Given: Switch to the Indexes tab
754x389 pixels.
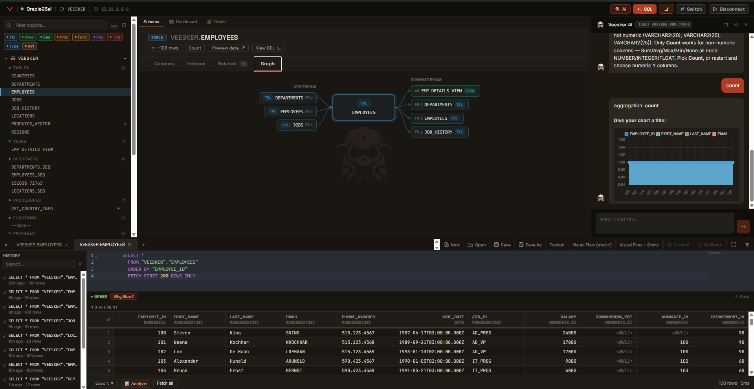Looking at the screenshot, I should pos(196,64).
